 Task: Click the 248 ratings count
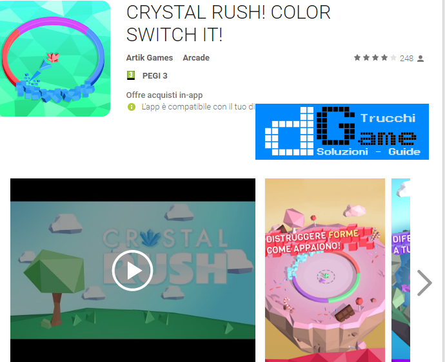pos(406,59)
